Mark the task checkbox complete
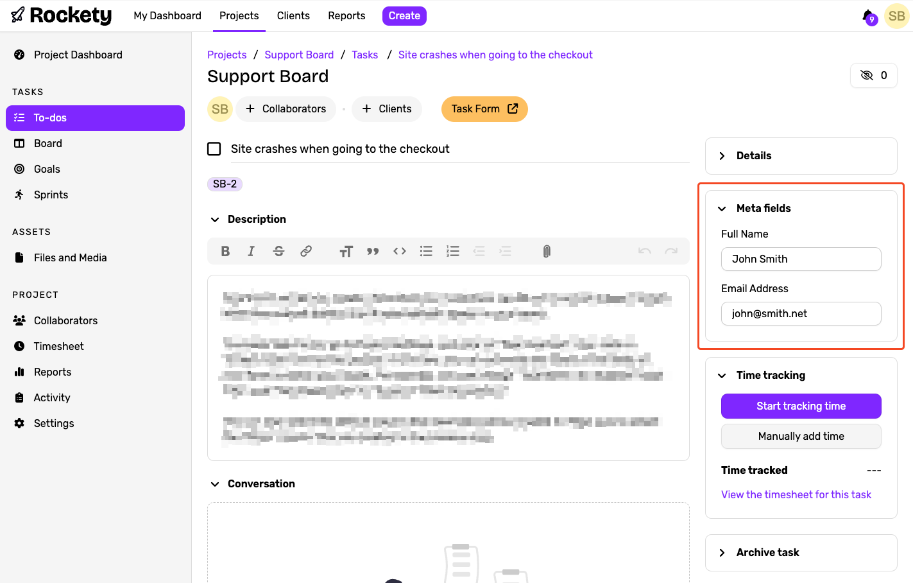This screenshot has width=913, height=583. click(x=214, y=149)
